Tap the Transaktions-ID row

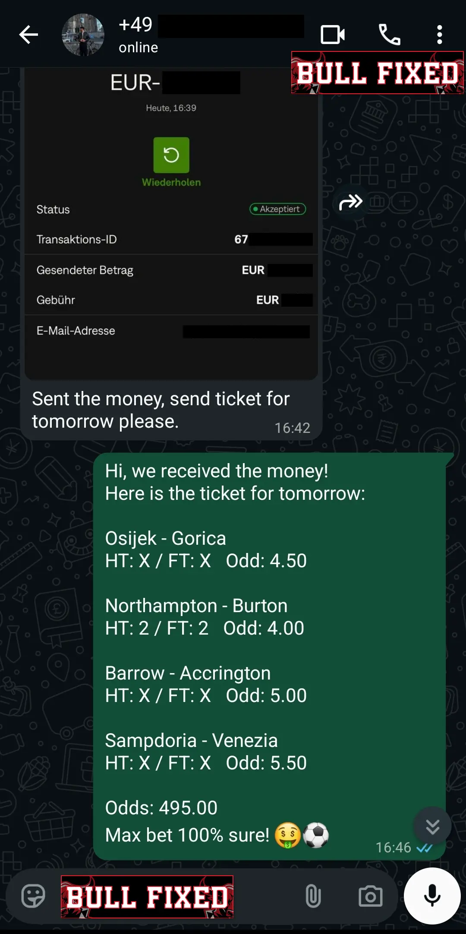[173, 239]
